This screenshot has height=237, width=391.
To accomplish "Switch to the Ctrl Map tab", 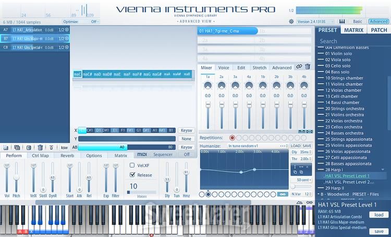I will tap(40, 156).
